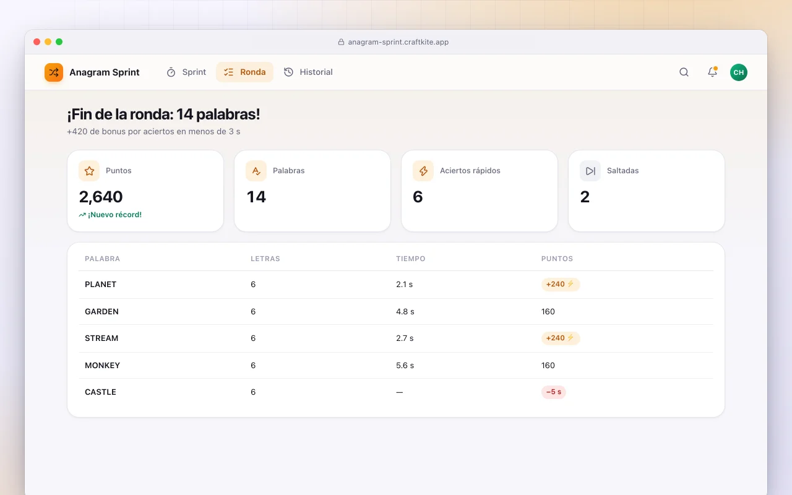The height and width of the screenshot is (495, 792).
Task: Click the anagram-sprint.craftkite.app address field
Action: 394,42
